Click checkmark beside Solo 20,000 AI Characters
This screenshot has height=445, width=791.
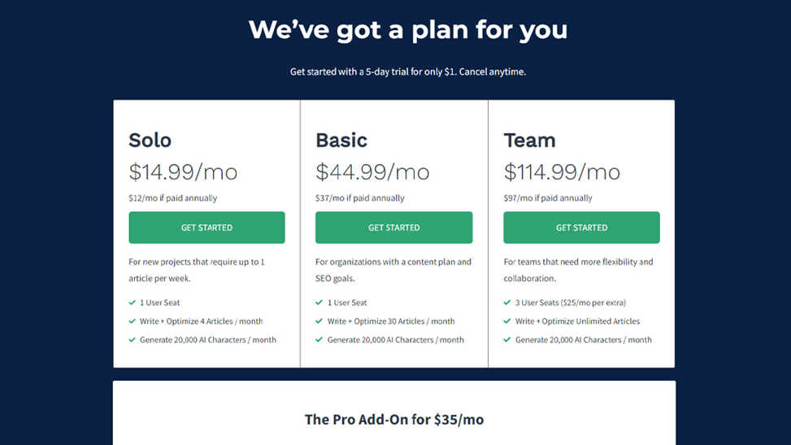click(133, 339)
